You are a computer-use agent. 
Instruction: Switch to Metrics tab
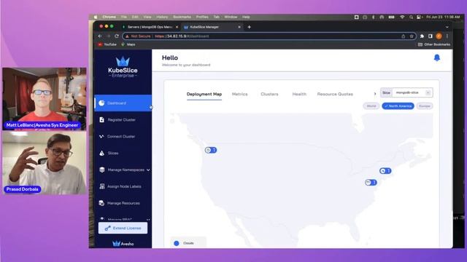tap(240, 94)
